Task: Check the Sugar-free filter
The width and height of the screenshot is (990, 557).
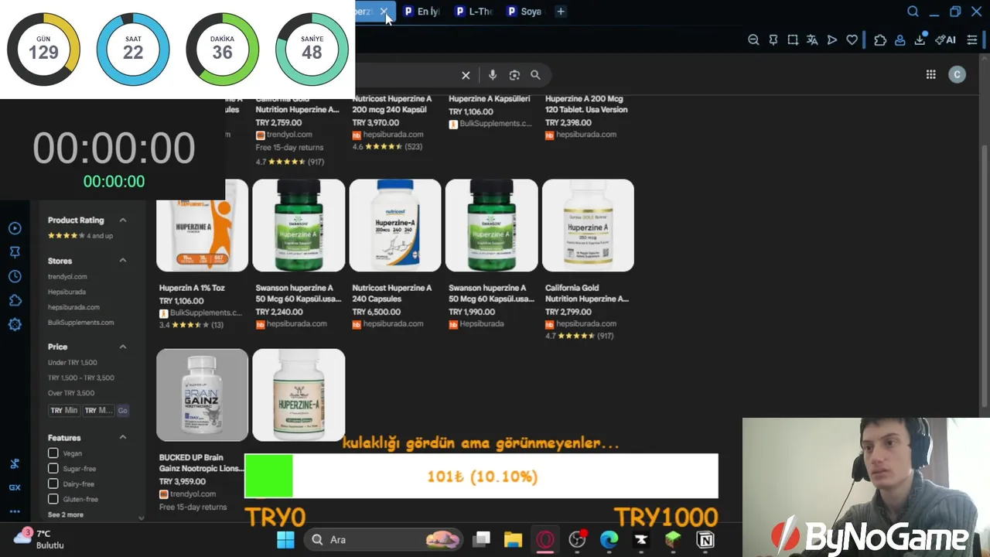Action: point(53,468)
